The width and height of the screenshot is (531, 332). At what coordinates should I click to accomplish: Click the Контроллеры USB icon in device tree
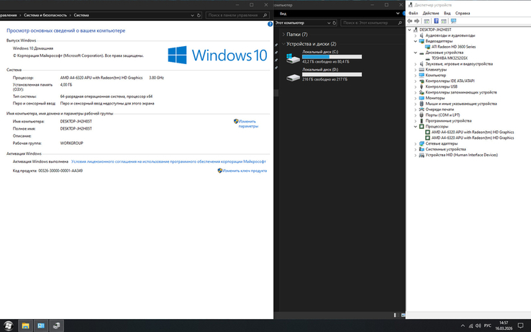pos(422,86)
